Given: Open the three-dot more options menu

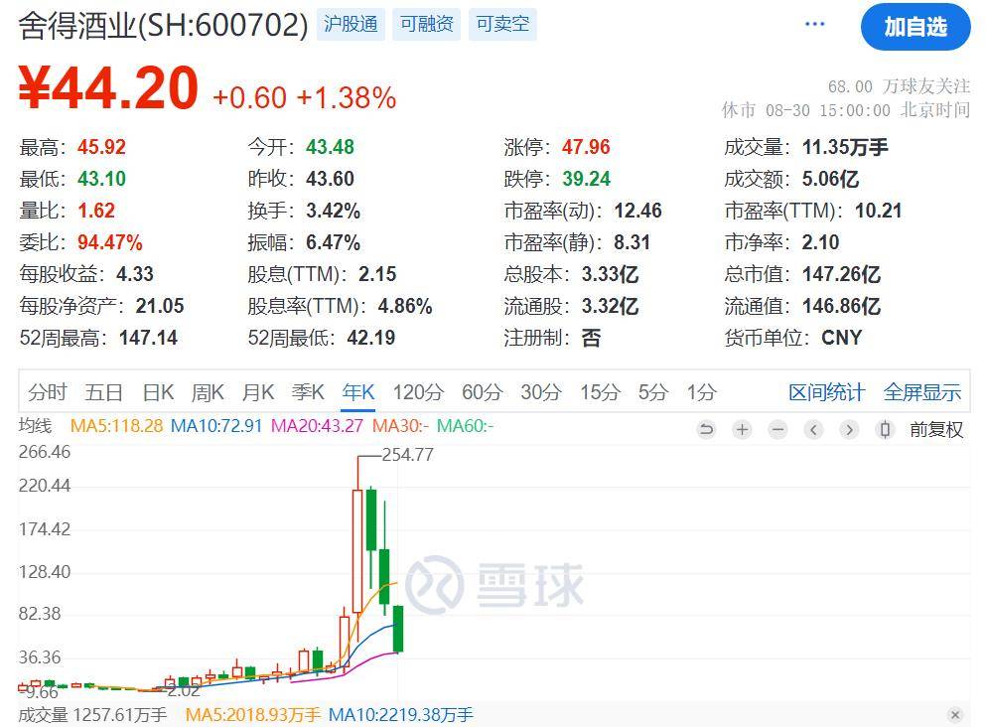Looking at the screenshot, I should click(x=814, y=24).
